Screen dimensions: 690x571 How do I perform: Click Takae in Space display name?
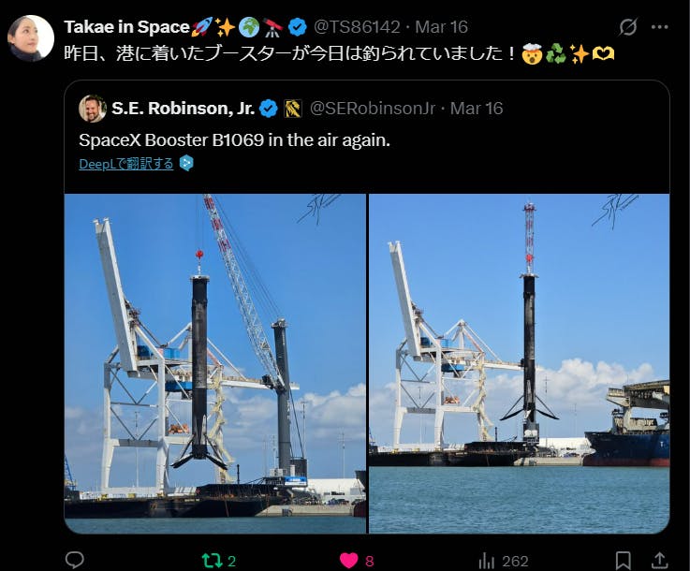(x=126, y=27)
